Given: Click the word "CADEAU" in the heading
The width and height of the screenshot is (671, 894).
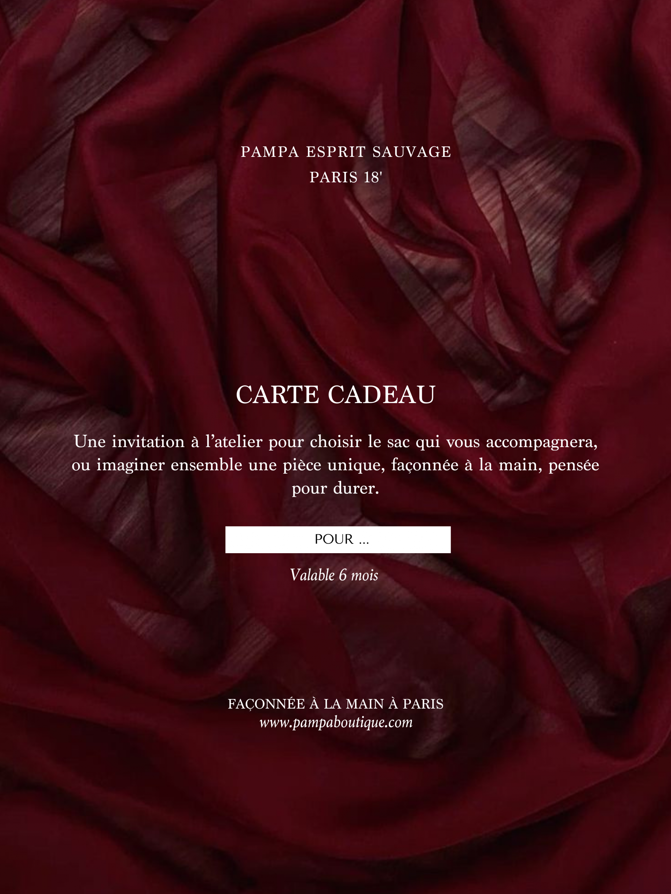Looking at the screenshot, I should (x=381, y=395).
